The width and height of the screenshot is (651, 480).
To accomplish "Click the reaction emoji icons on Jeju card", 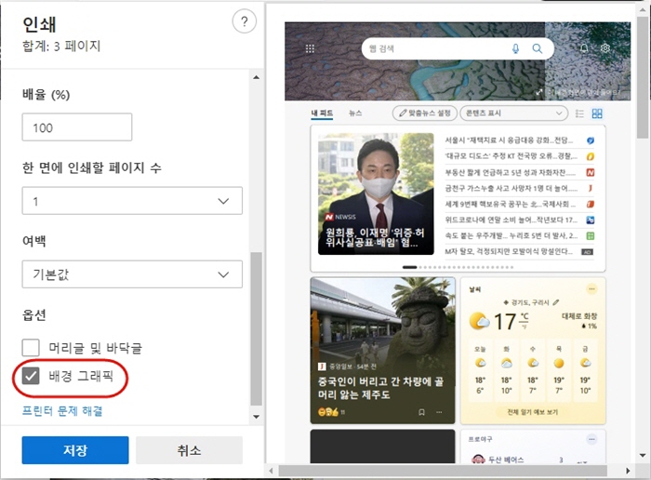I will click(x=328, y=412).
